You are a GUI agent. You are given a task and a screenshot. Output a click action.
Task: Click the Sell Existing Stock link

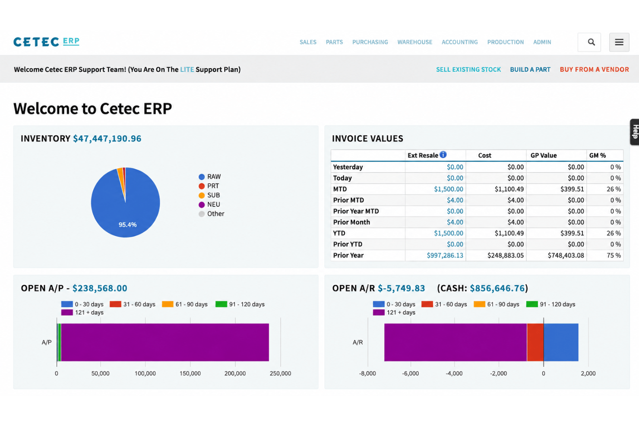click(468, 69)
